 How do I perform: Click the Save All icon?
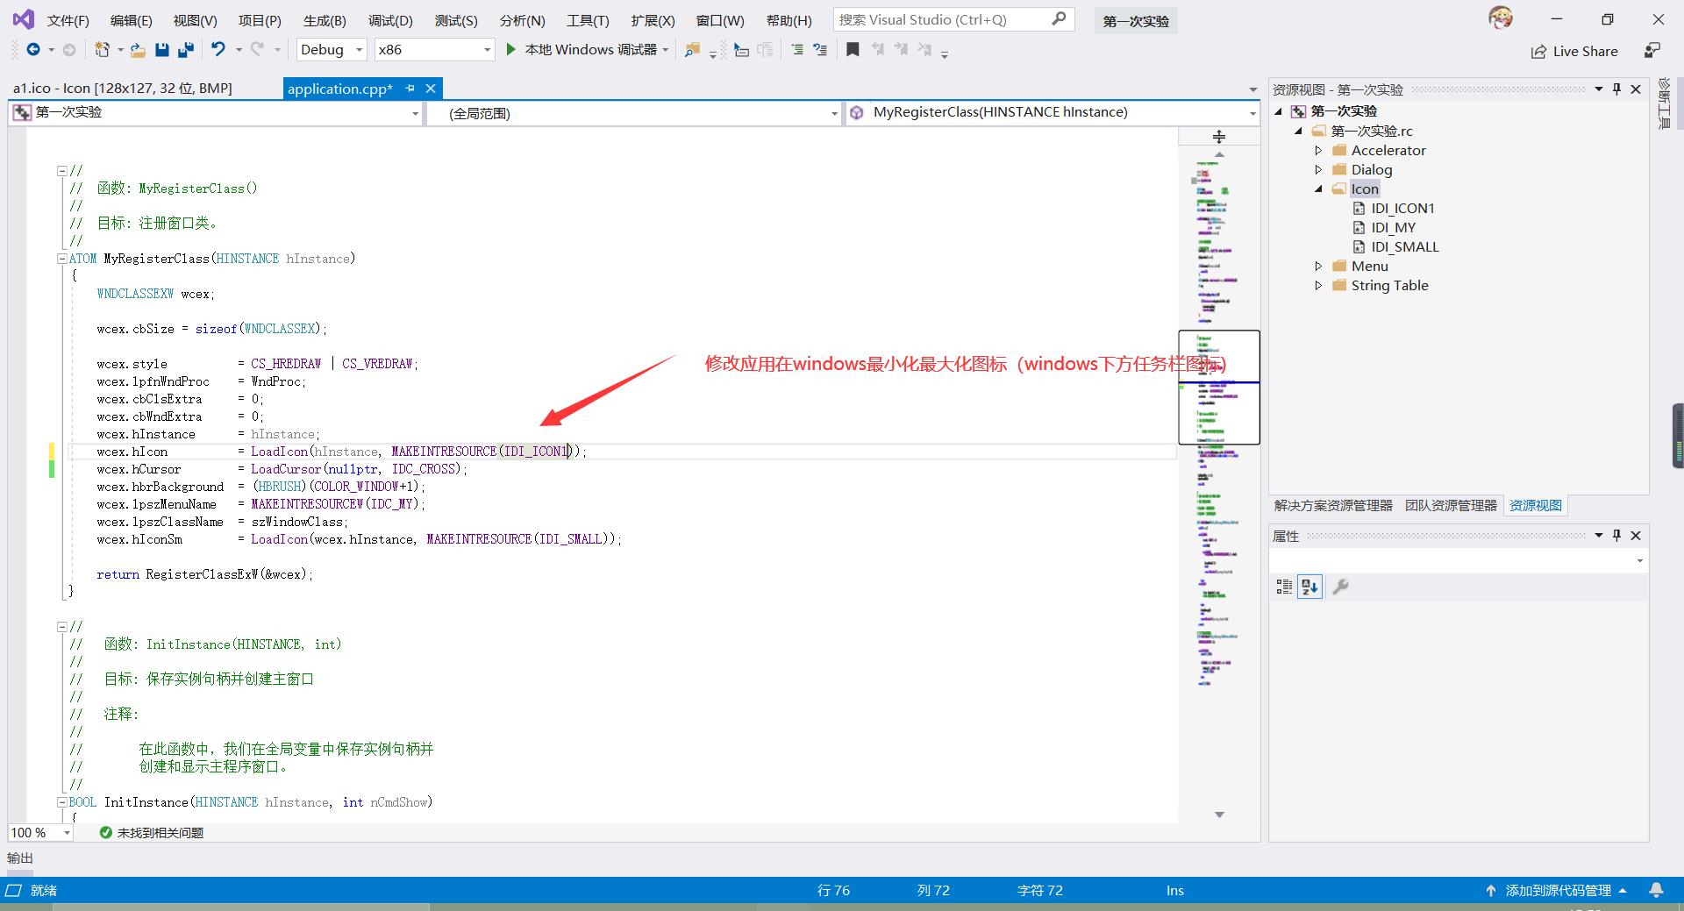coord(185,50)
